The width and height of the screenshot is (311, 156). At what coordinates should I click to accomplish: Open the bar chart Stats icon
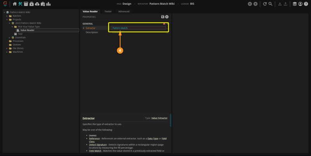[x=48, y=4]
